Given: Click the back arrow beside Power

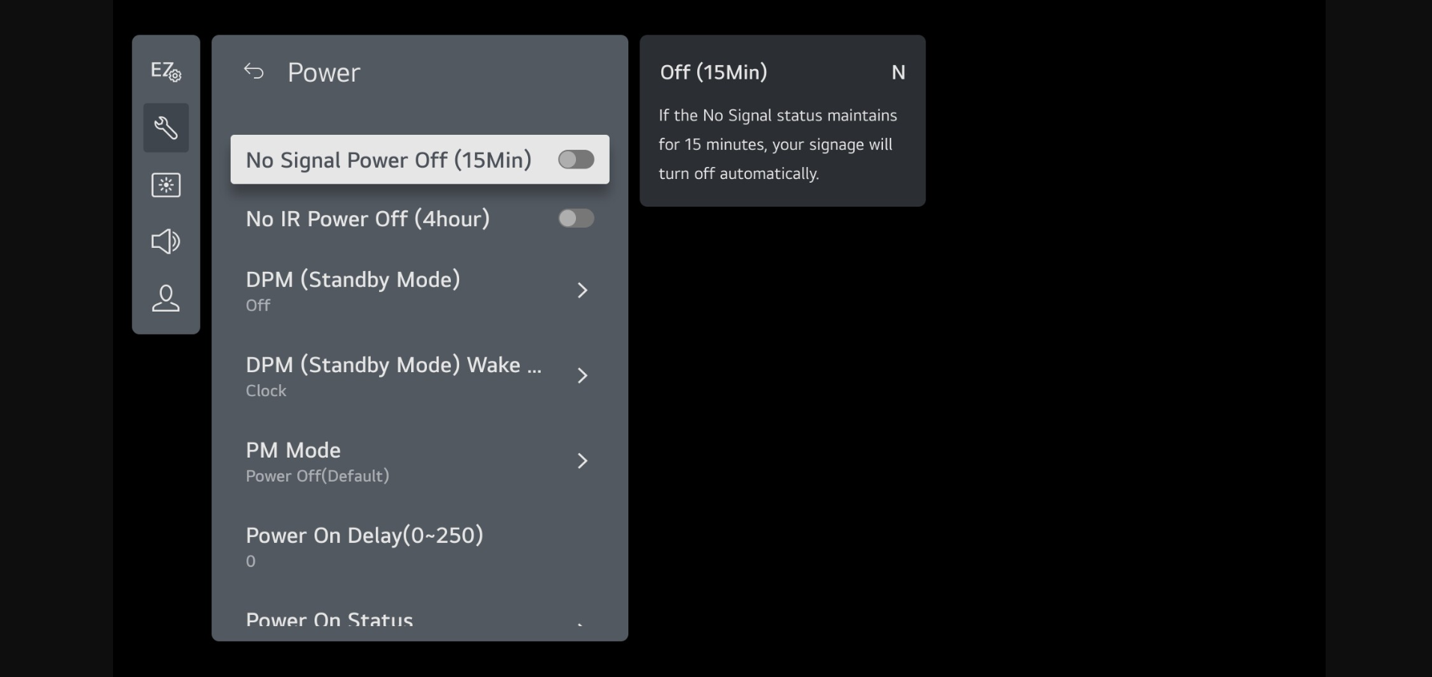Looking at the screenshot, I should click(254, 72).
